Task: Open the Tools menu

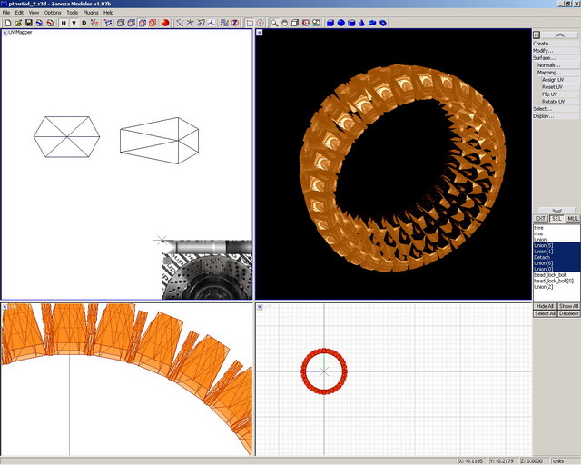Action: [72, 13]
